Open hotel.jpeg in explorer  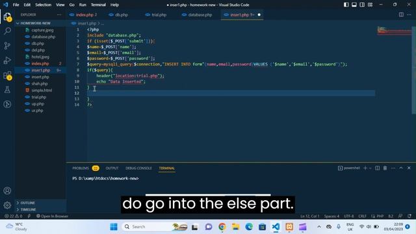coord(40,57)
